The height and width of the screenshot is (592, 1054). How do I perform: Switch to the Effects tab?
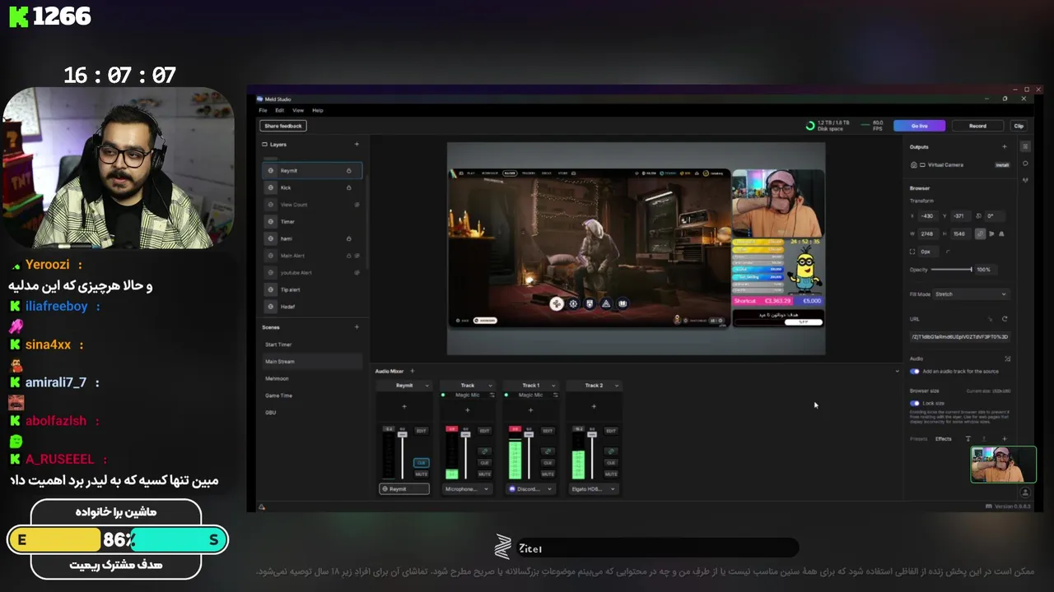pyautogui.click(x=944, y=439)
